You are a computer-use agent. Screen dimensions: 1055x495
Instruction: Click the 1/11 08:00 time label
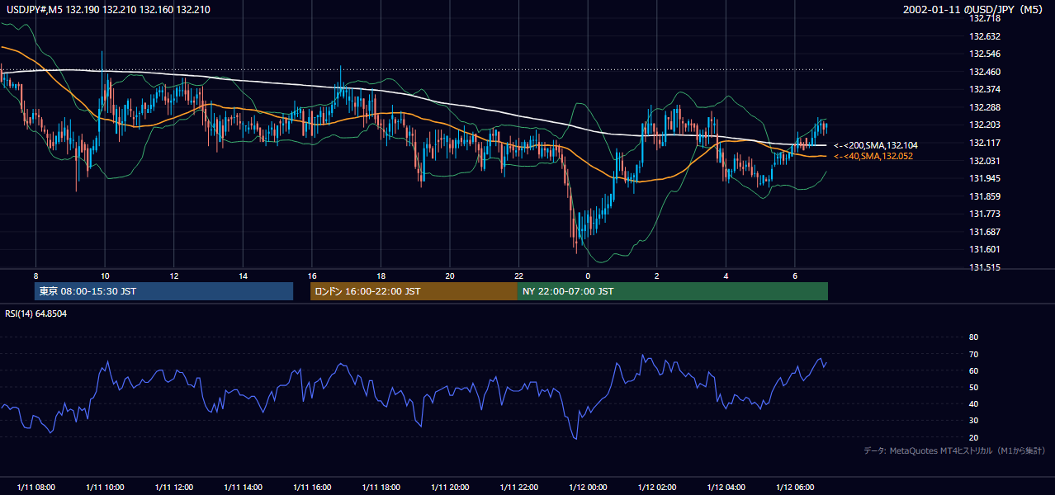tap(35, 488)
